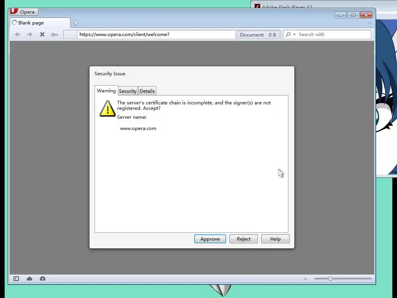Switch to the Warning tab
This screenshot has width=397, height=298.
(106, 91)
